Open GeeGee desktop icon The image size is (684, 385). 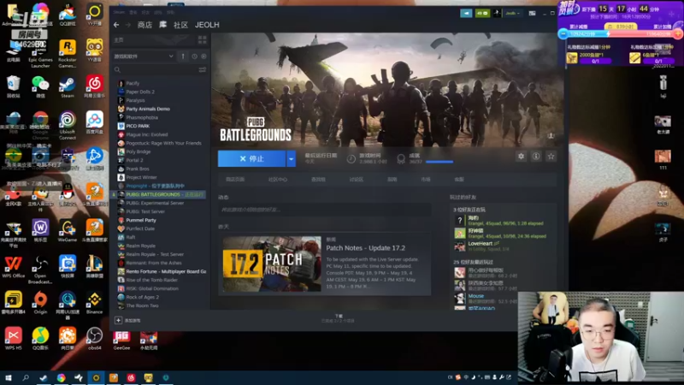(x=121, y=341)
